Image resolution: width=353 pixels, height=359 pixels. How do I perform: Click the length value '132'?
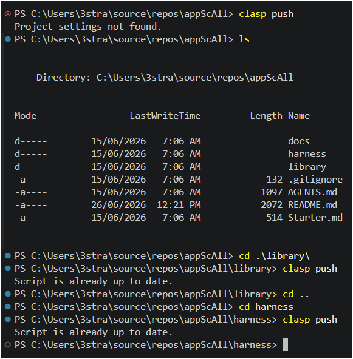[275, 180]
